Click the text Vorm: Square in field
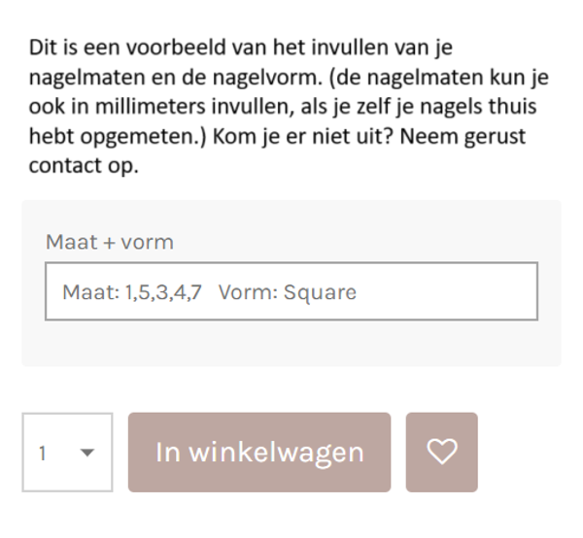The image size is (583, 538). [288, 292]
